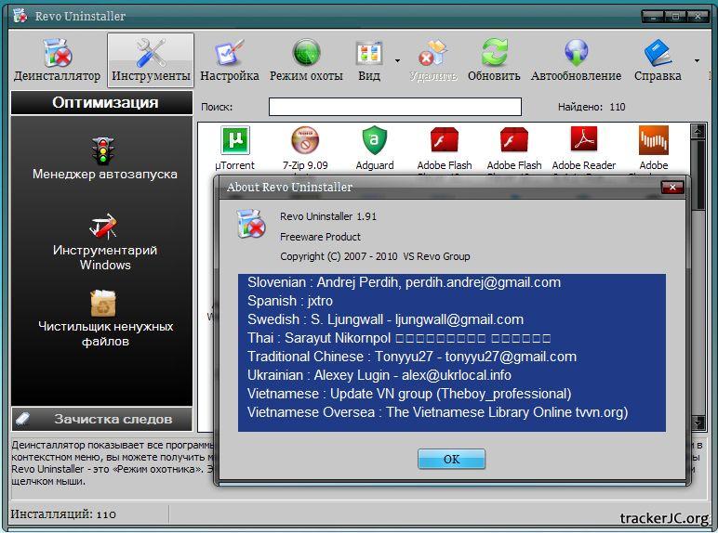718x533 pixels.
Task: Open the Справка help menu
Action: [x=658, y=54]
